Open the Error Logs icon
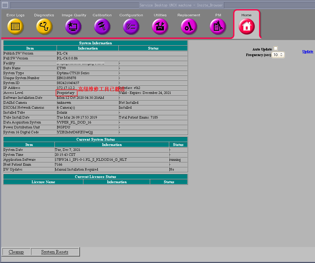This screenshot has width=315, height=263. (x=15, y=27)
